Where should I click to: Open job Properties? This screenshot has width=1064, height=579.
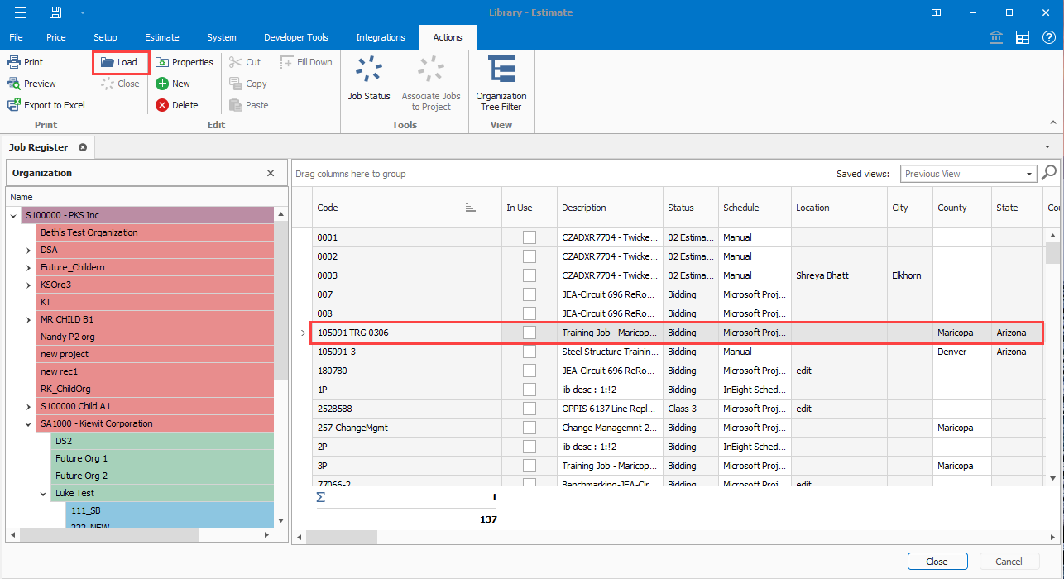pyautogui.click(x=184, y=62)
